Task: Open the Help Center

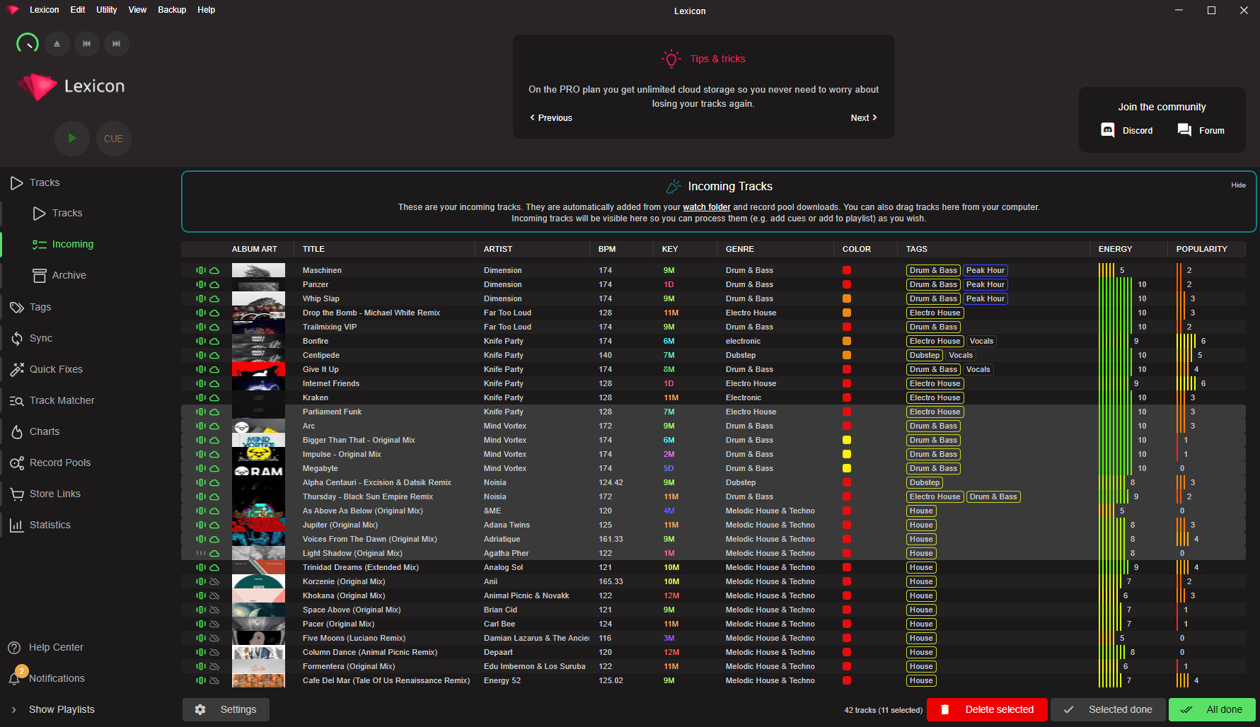Action: [x=45, y=647]
